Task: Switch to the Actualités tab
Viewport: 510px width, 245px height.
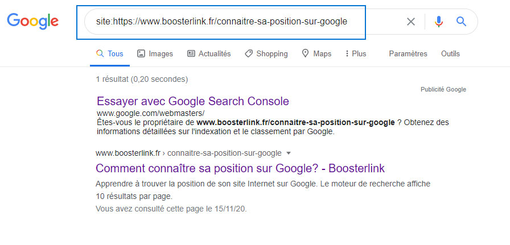Action: click(x=214, y=53)
